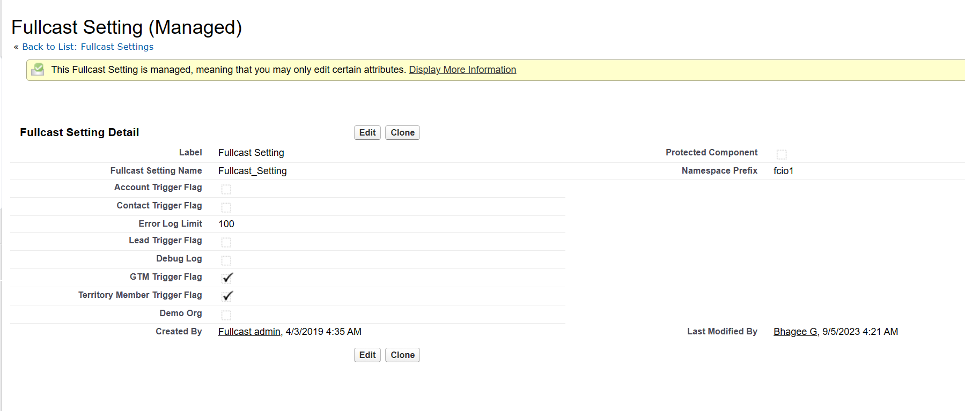Click the Lead Trigger Flag label
Viewport: 965px width, 411px height.
point(165,241)
